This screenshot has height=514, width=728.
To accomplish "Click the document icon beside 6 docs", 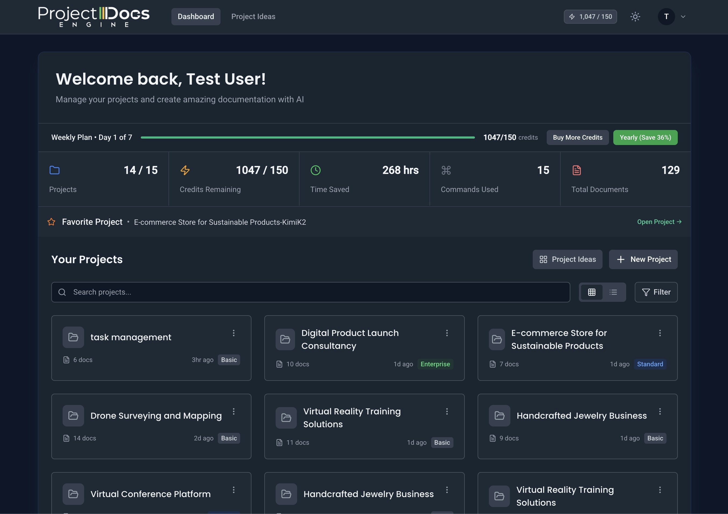I will 66,360.
